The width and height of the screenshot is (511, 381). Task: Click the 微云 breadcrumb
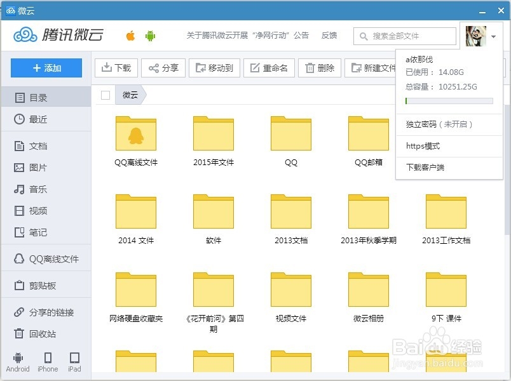click(130, 95)
